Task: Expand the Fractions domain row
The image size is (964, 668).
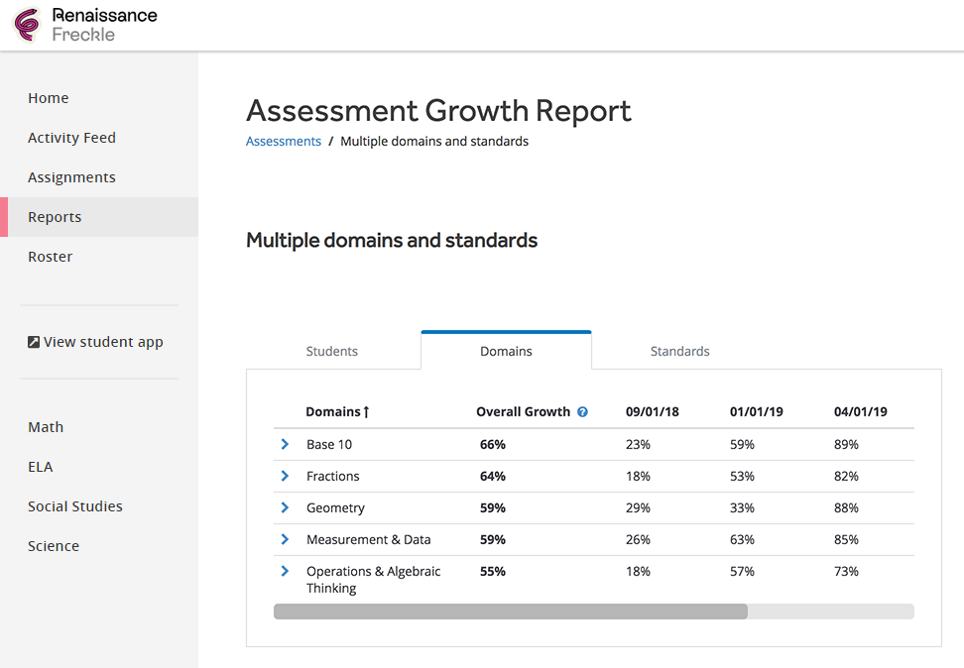Action: pyautogui.click(x=285, y=476)
